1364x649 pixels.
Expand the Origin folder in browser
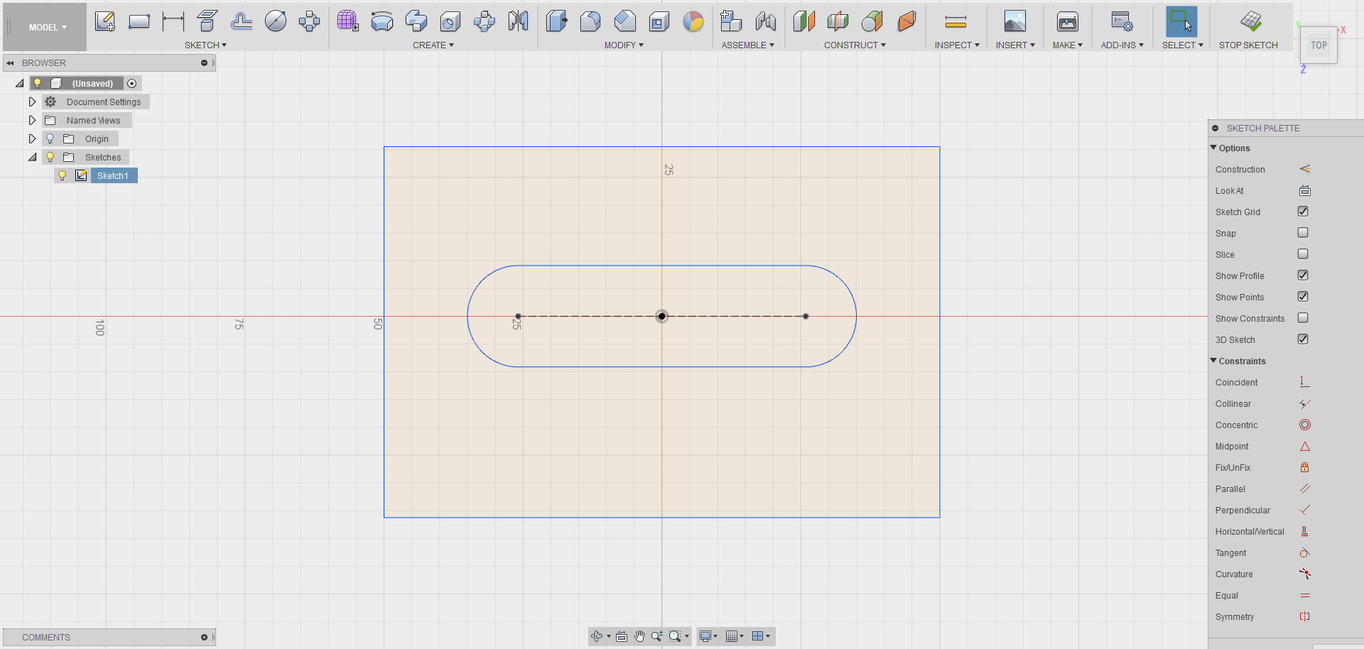tap(32, 138)
